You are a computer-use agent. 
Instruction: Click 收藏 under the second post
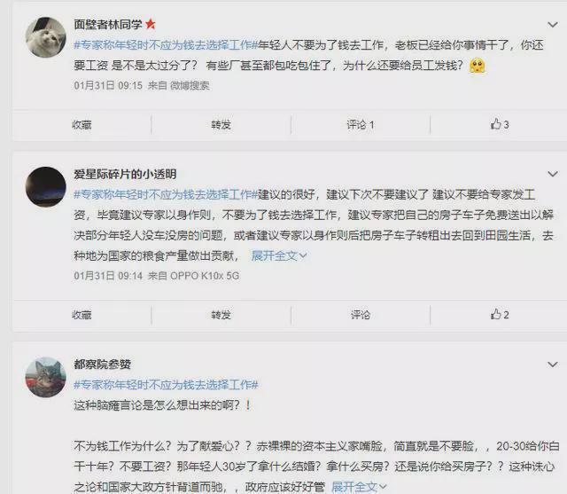(82, 315)
